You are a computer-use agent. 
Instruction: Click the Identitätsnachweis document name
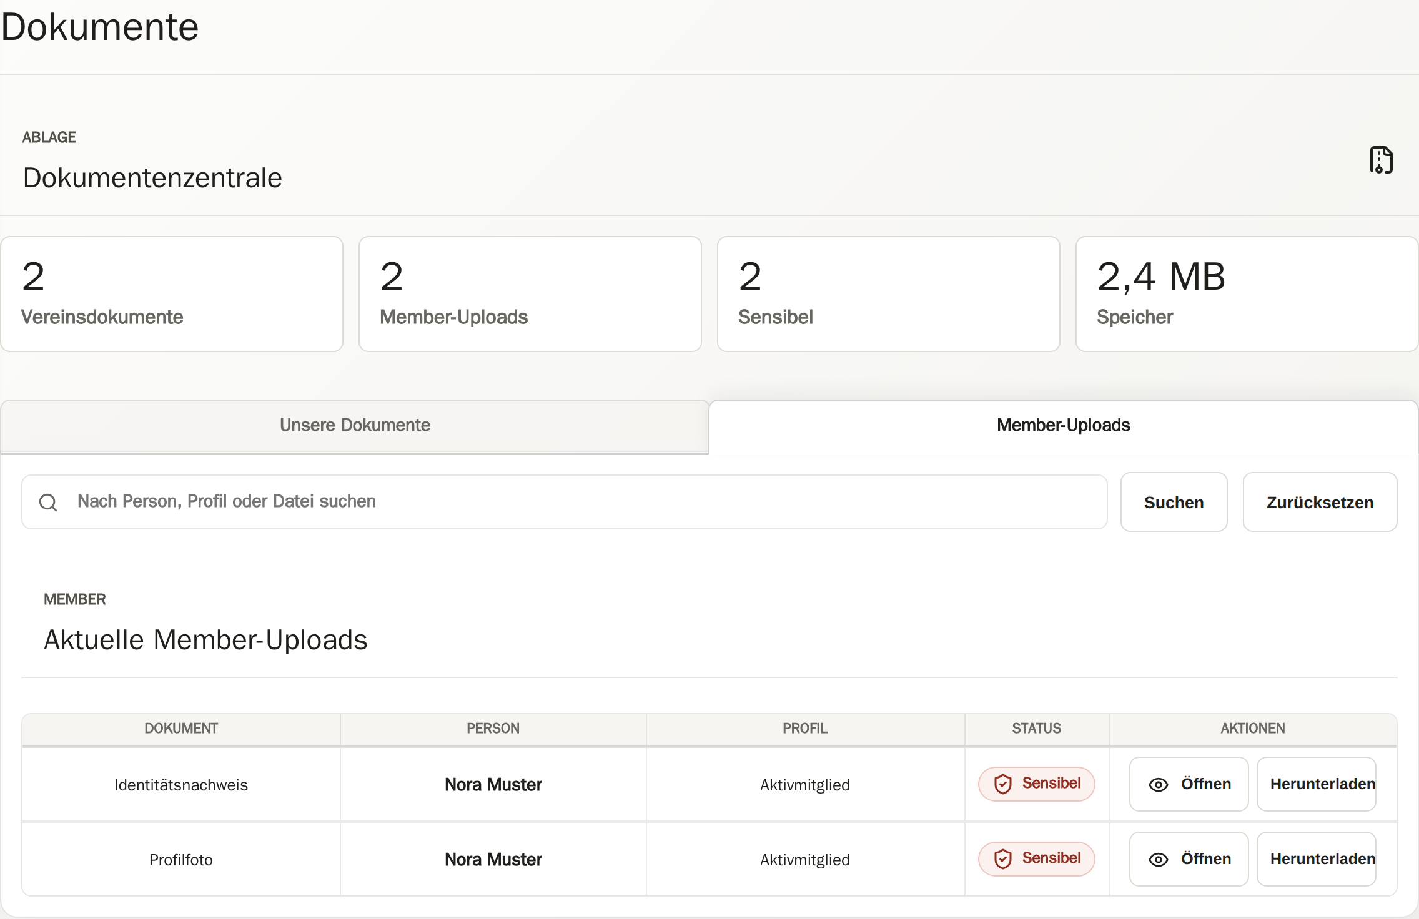(x=181, y=785)
